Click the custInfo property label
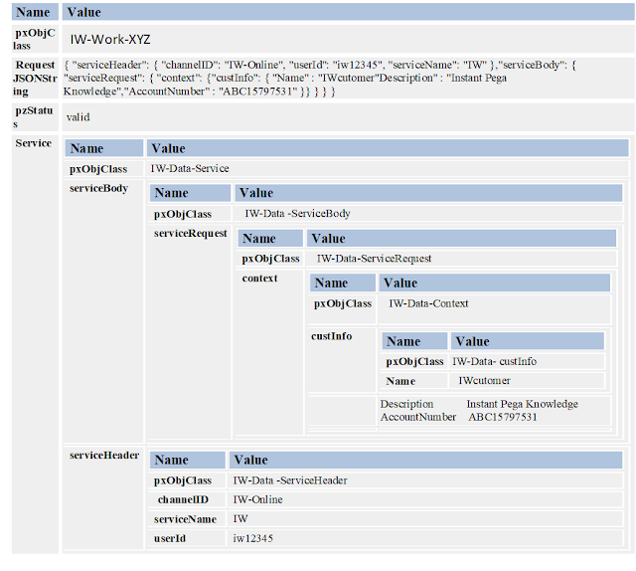 (331, 336)
